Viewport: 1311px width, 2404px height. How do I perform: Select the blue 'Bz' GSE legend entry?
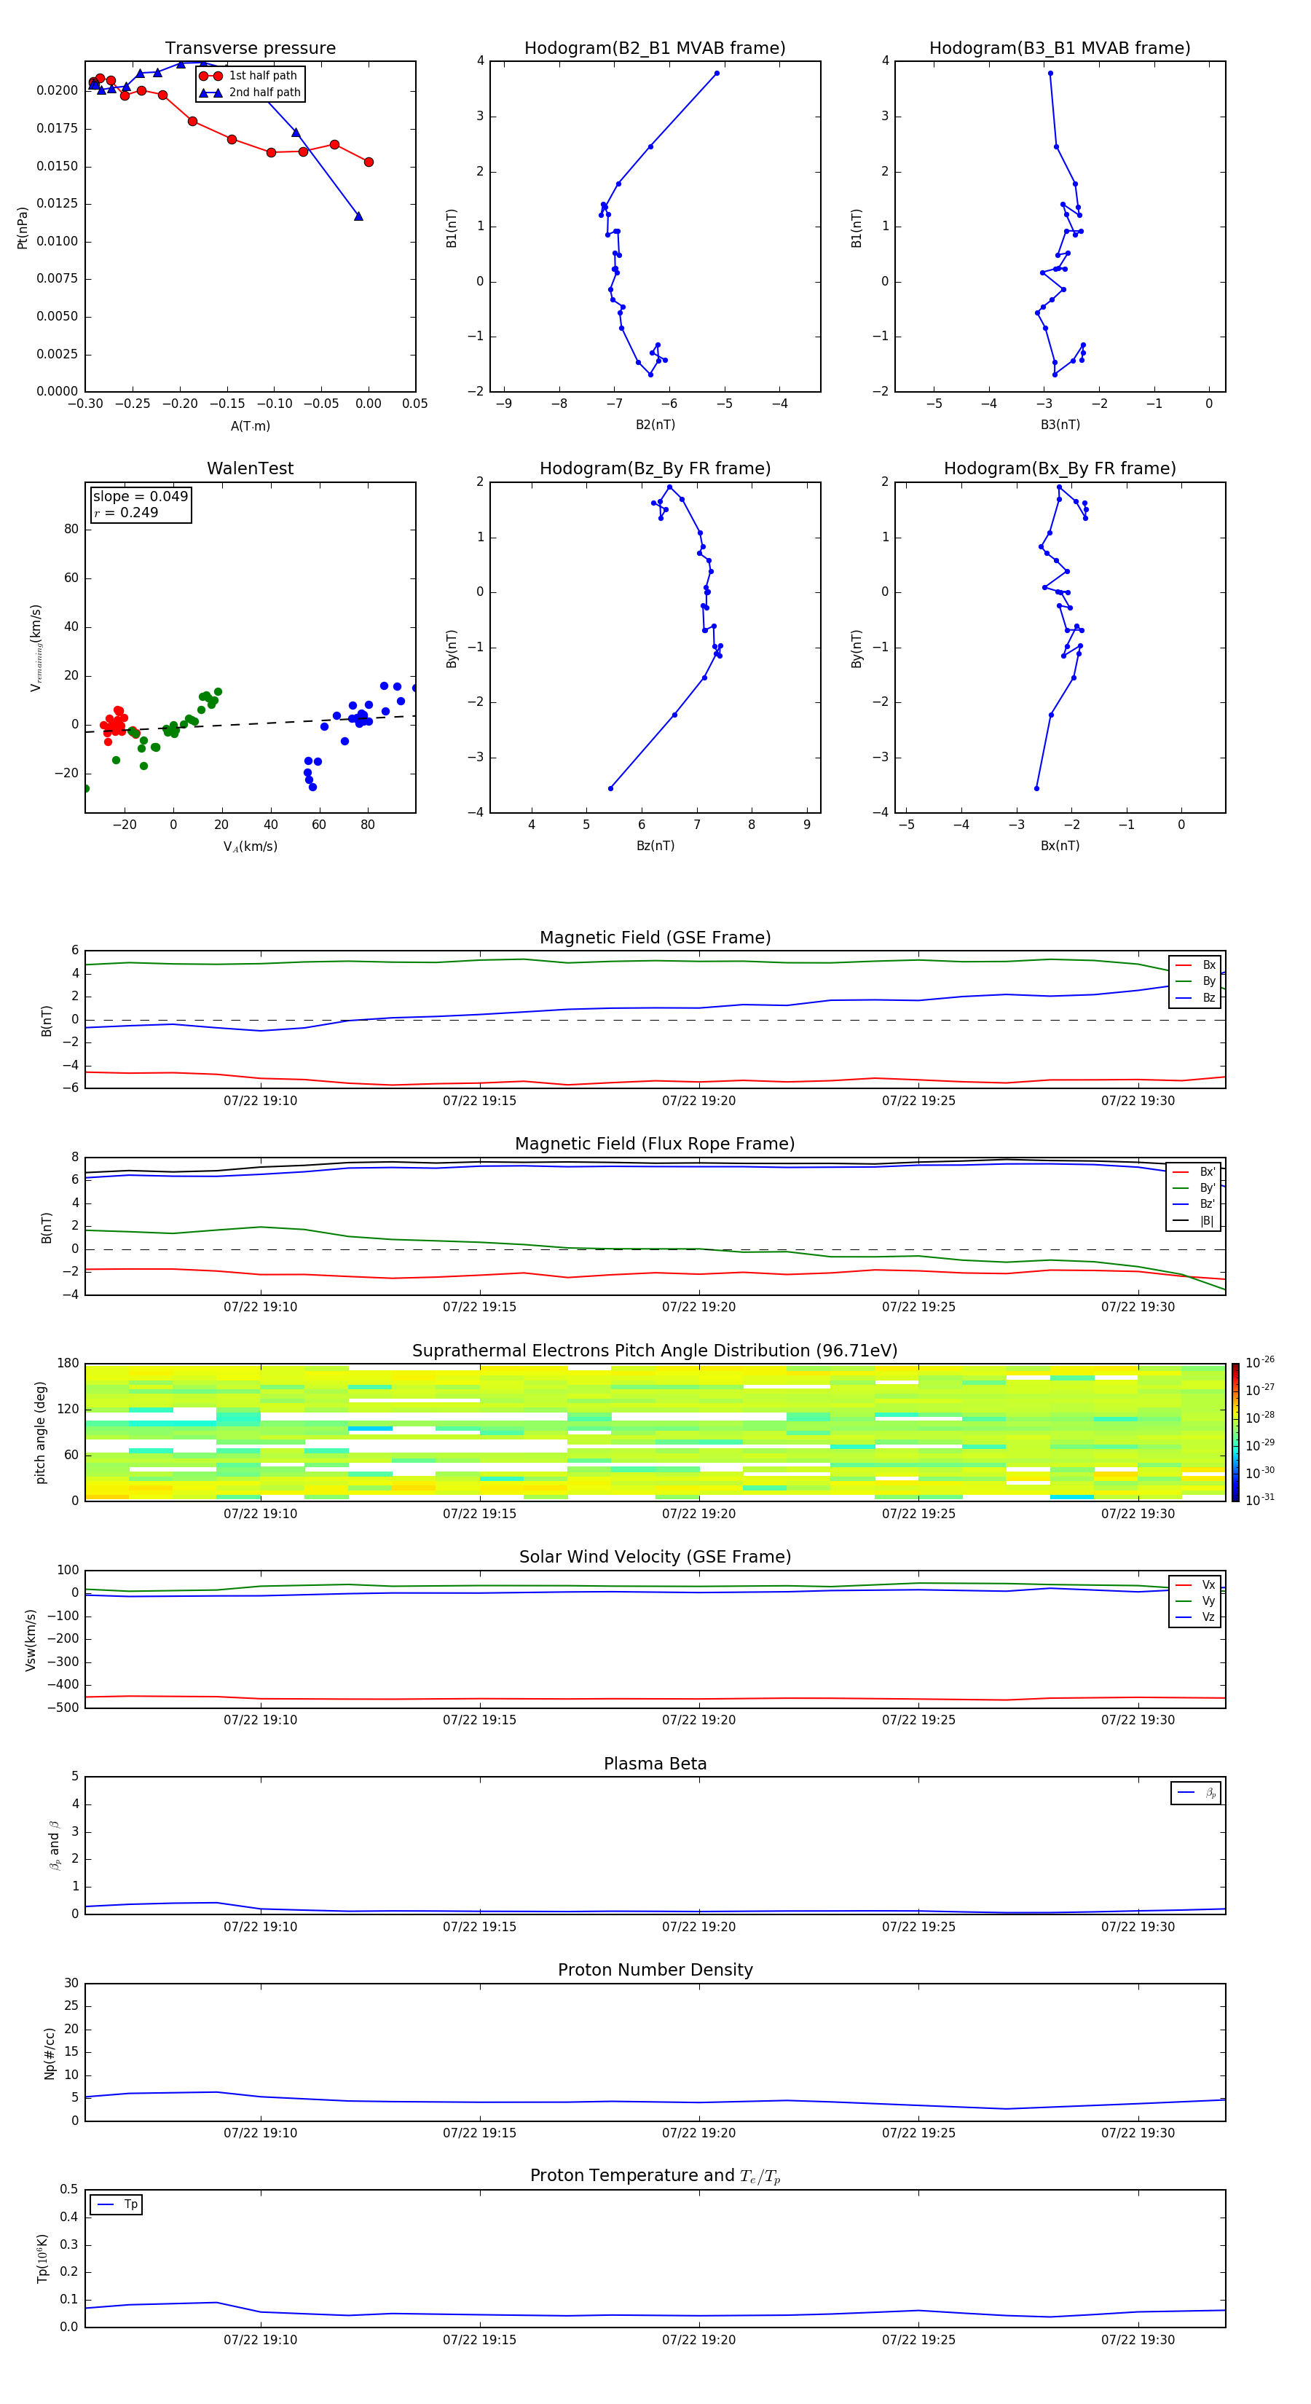(1195, 997)
